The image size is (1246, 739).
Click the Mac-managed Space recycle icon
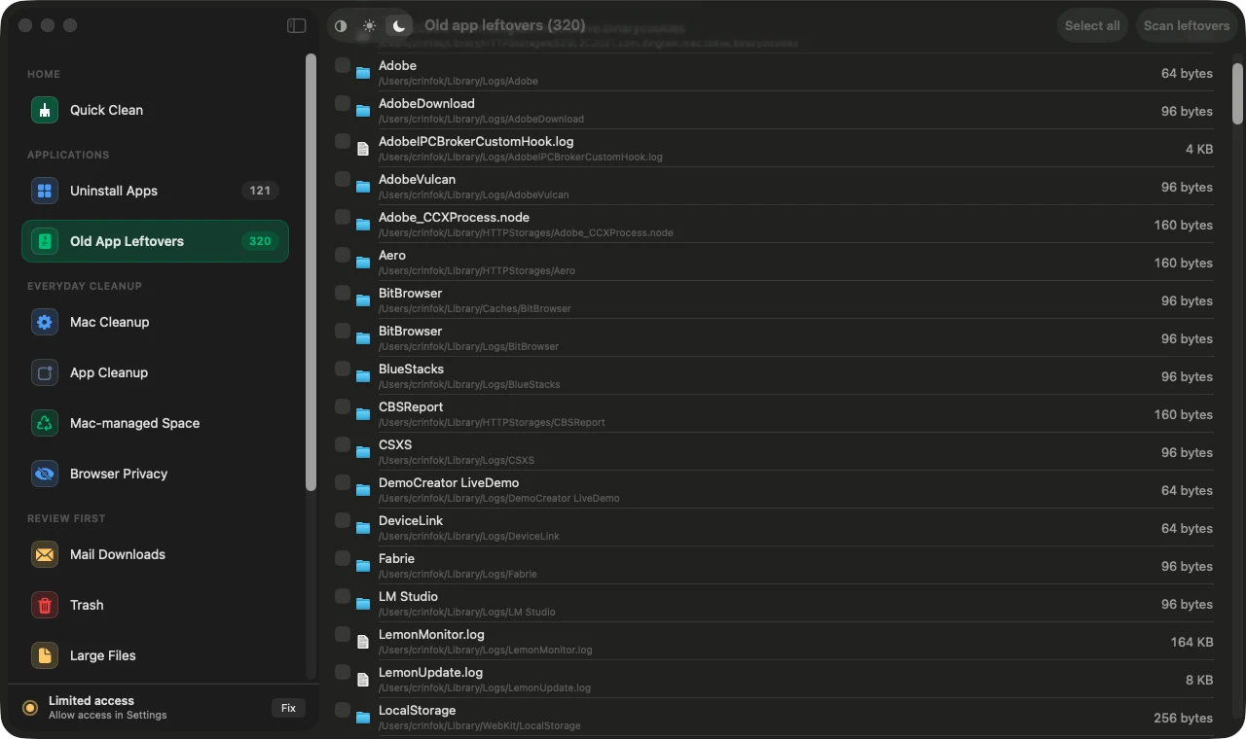pyautogui.click(x=45, y=423)
